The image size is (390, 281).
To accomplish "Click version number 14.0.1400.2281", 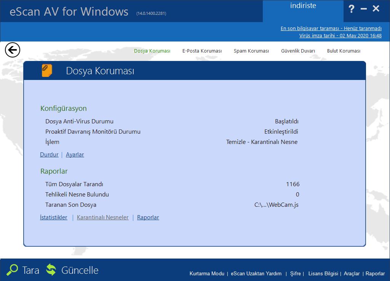I will click(x=151, y=13).
